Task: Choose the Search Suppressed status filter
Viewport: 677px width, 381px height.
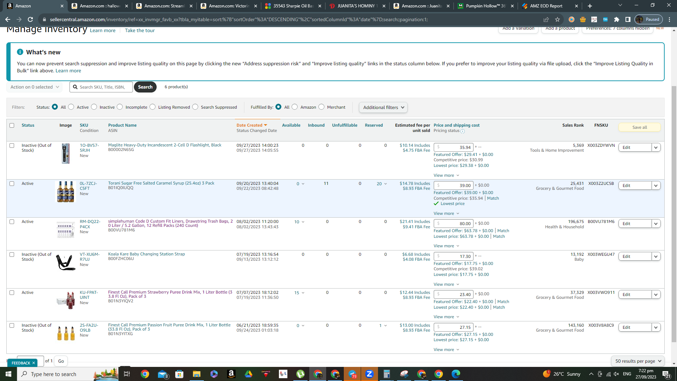Action: tap(195, 107)
